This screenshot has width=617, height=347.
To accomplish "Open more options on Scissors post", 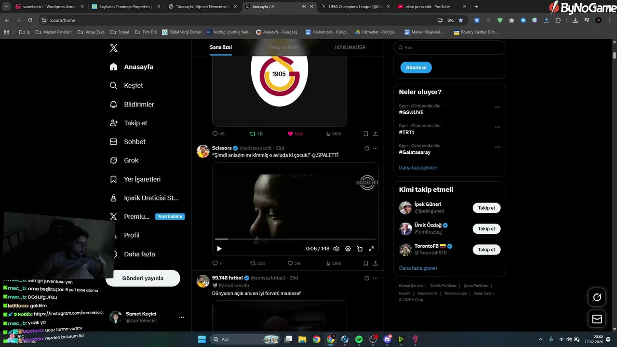I will click(376, 148).
